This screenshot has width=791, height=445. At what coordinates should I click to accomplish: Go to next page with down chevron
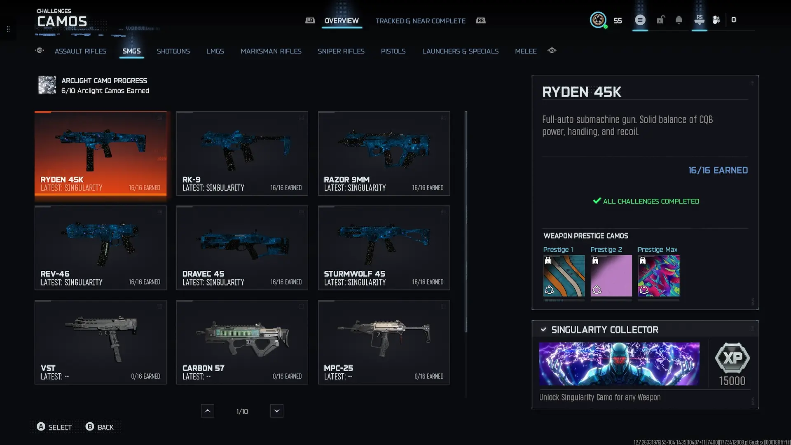276,411
